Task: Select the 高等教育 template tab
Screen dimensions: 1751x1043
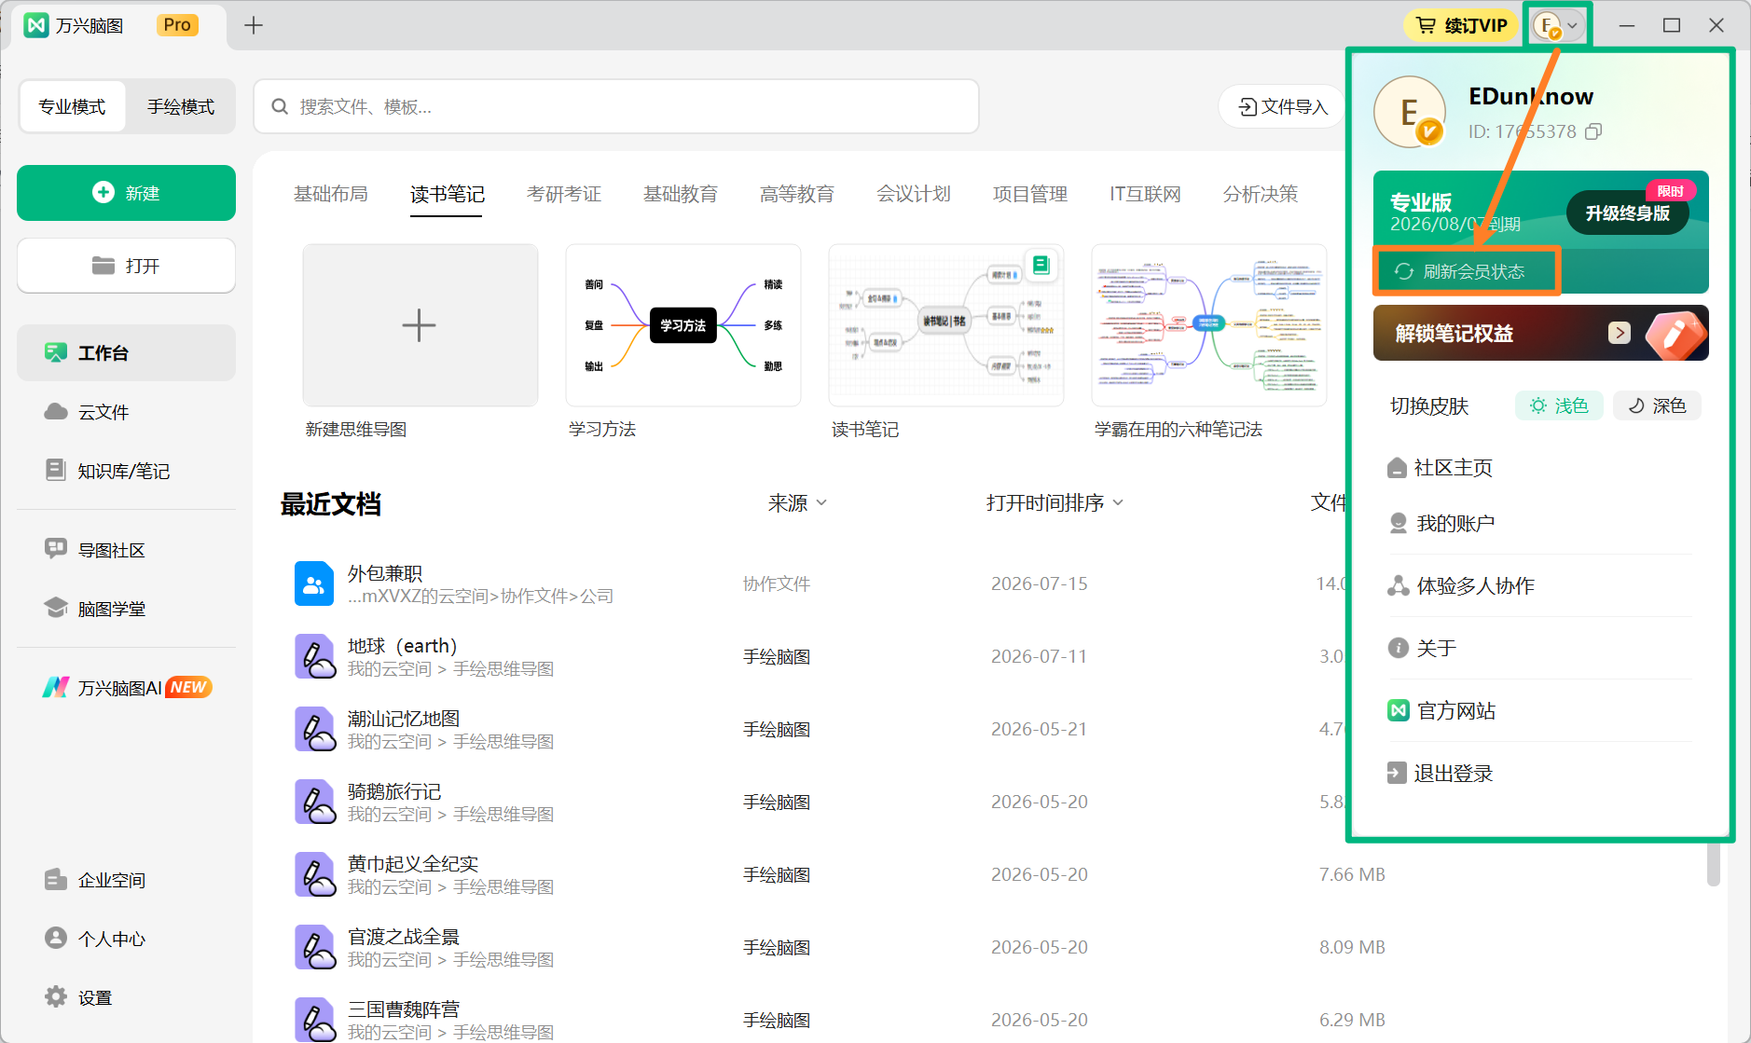Action: 797,194
